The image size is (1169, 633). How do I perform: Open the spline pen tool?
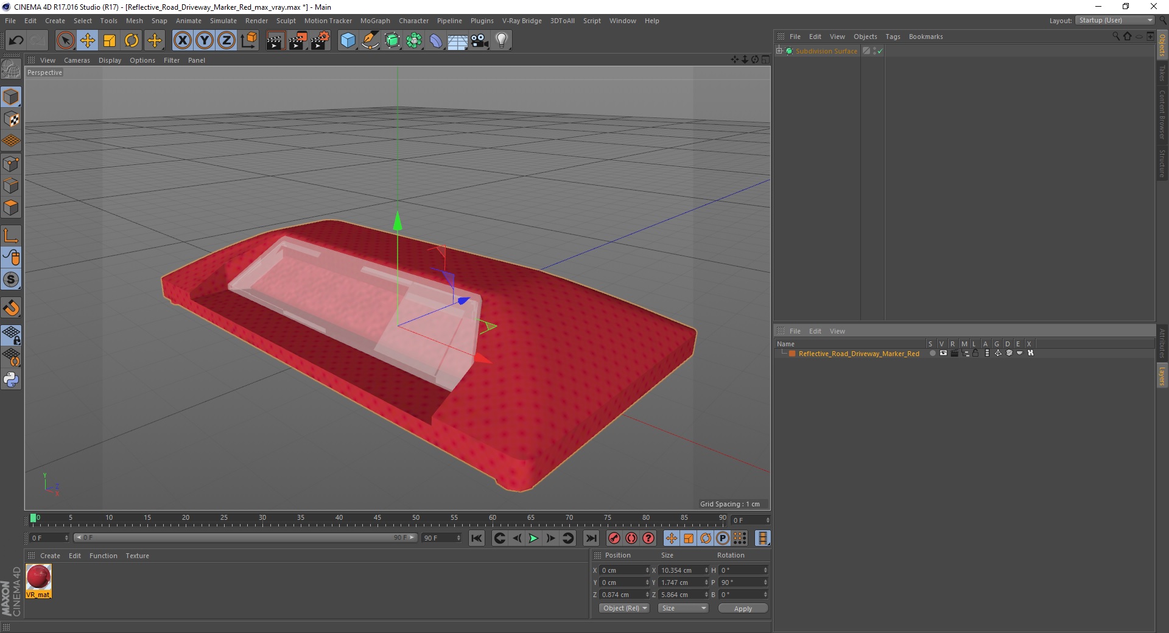point(370,41)
